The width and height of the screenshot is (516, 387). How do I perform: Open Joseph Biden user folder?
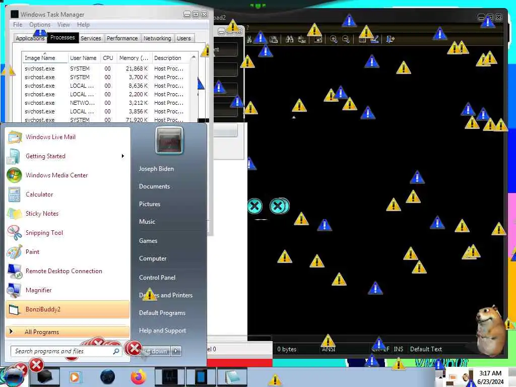[156, 168]
